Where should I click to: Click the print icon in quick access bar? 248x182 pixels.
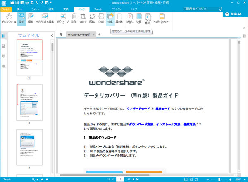click(x=27, y=2)
